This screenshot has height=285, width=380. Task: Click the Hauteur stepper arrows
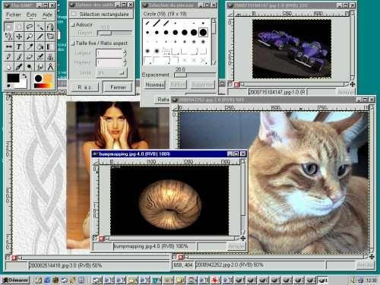pos(125,62)
